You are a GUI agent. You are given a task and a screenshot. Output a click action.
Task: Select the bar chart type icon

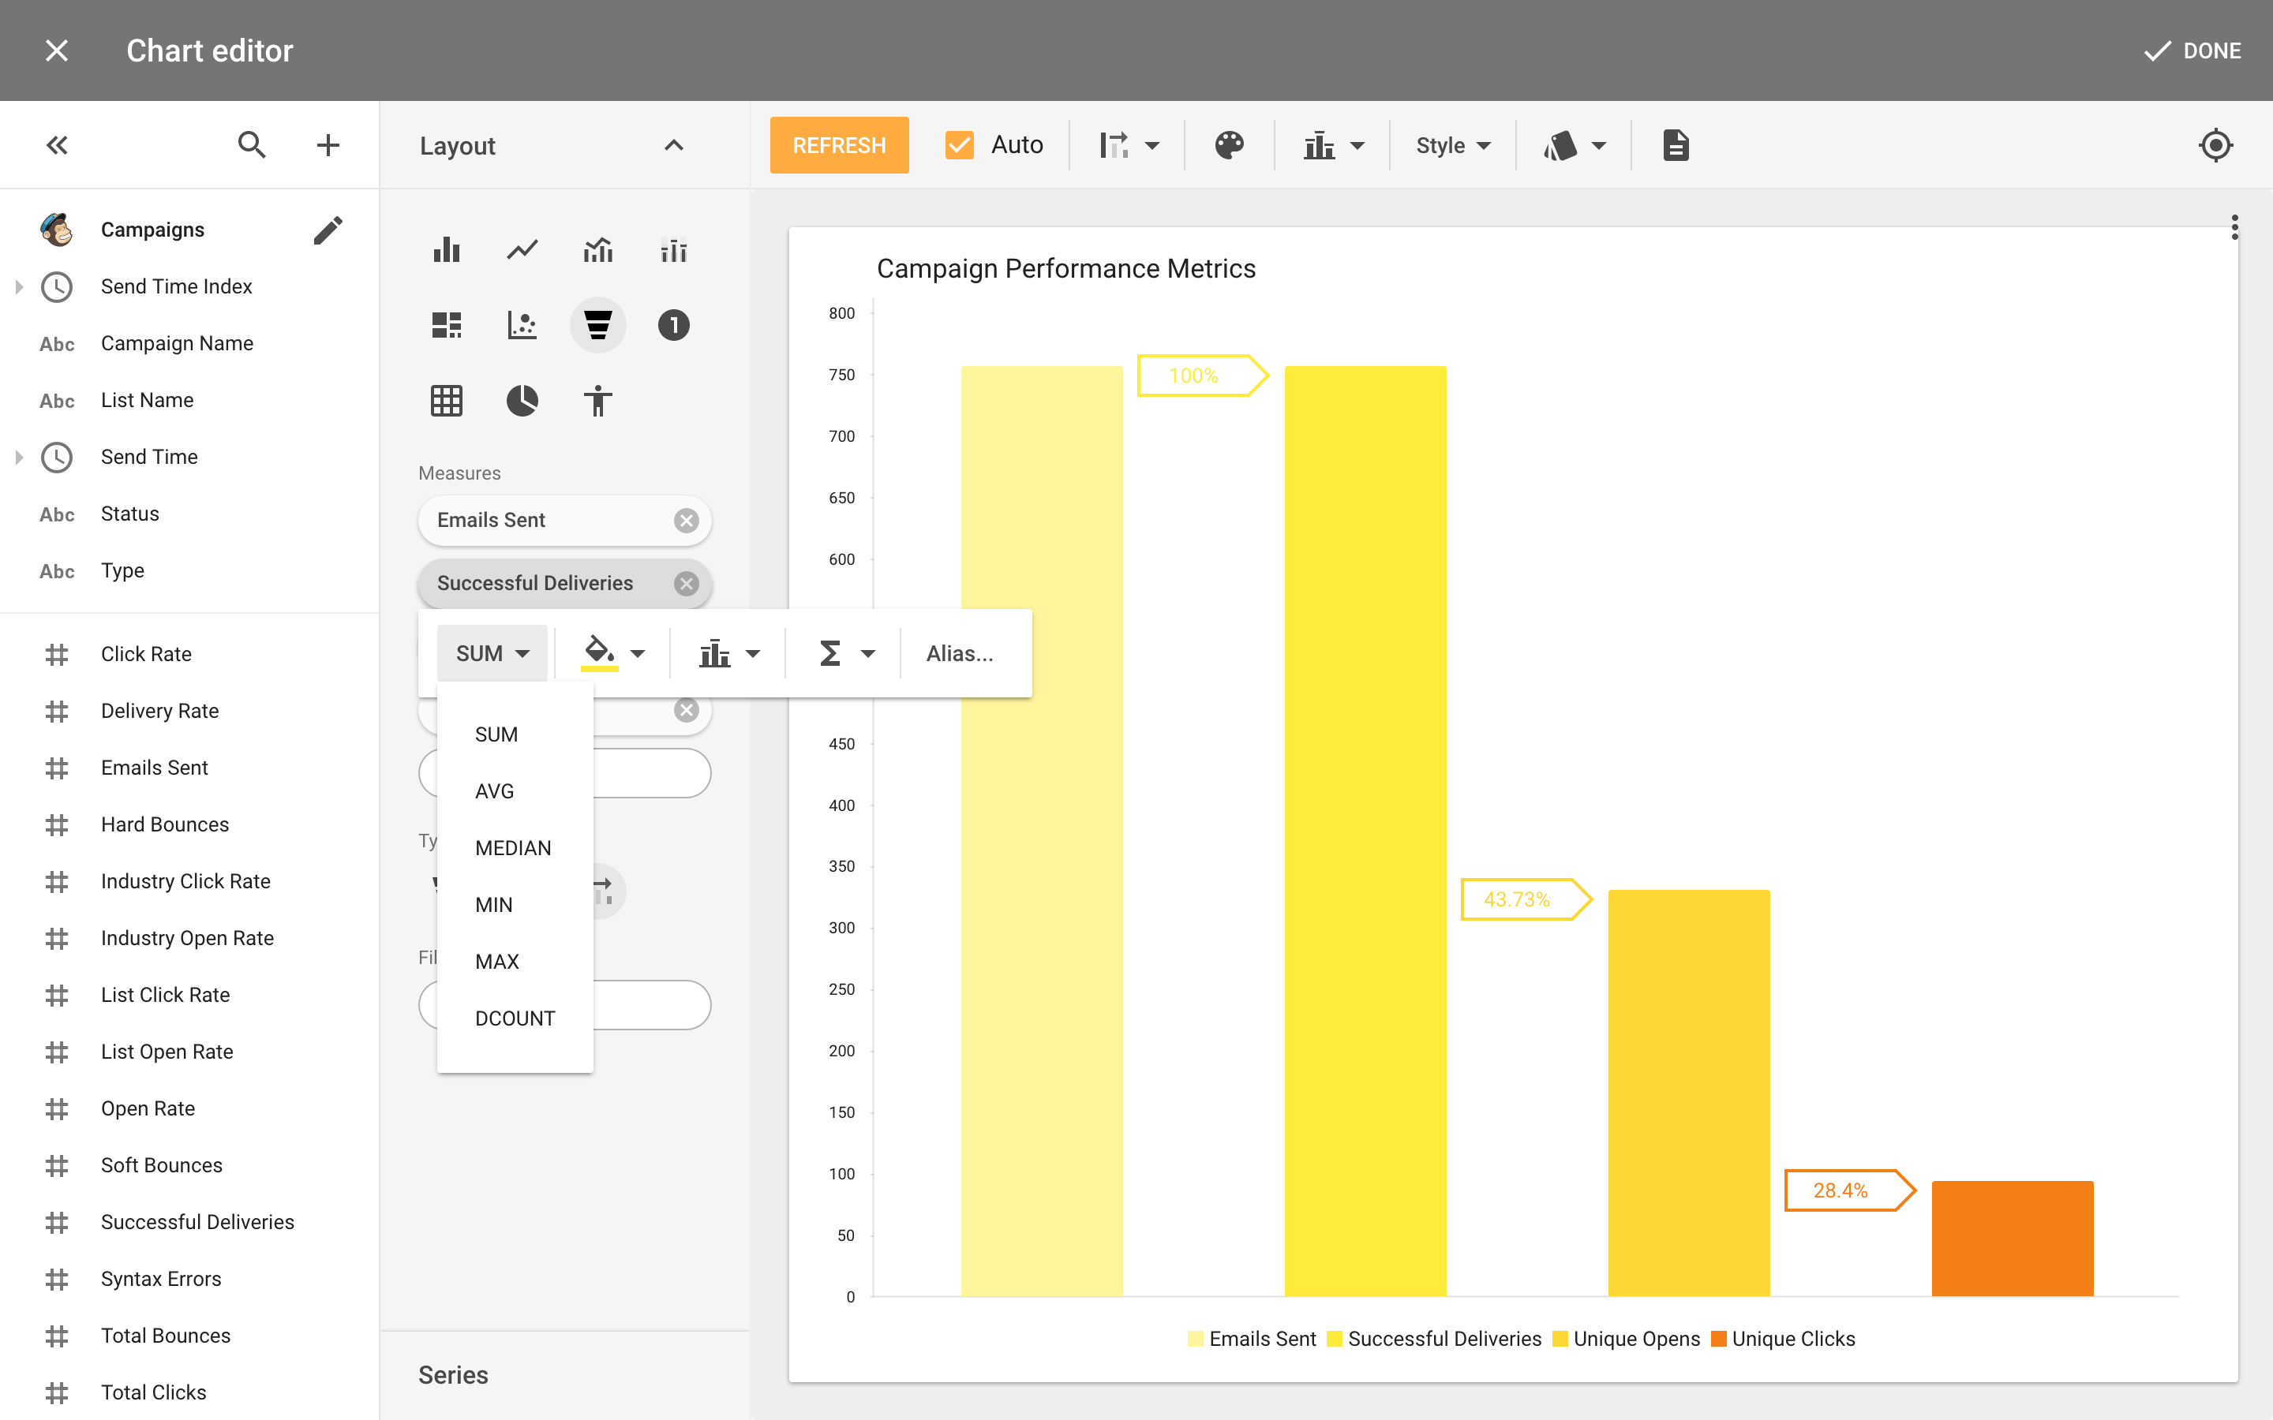(447, 250)
